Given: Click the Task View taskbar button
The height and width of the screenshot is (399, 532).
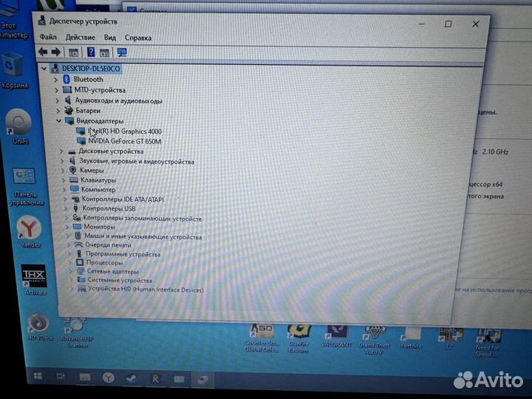Looking at the screenshot, I should click(x=61, y=376).
